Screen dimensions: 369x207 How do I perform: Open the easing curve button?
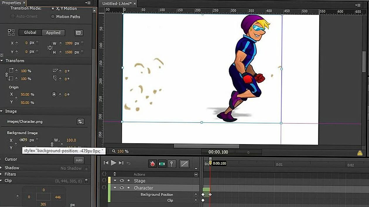(184, 164)
